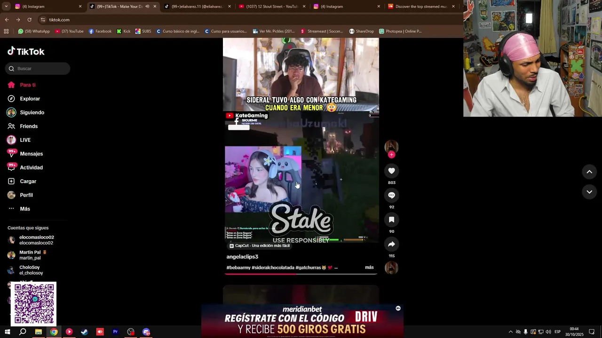The width and height of the screenshot is (602, 338).
Task: Open the Facebook bookmark
Action: click(100, 31)
